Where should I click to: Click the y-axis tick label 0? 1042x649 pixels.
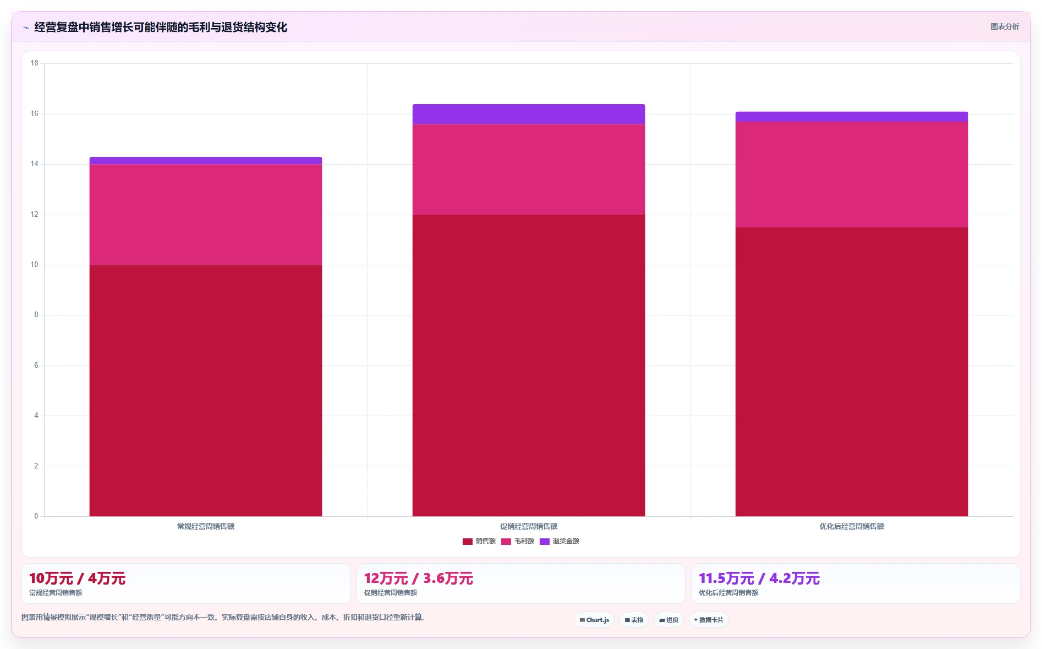point(36,516)
